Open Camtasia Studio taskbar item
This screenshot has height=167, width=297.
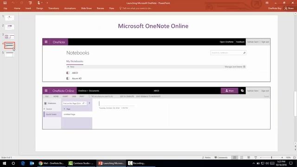point(81,163)
